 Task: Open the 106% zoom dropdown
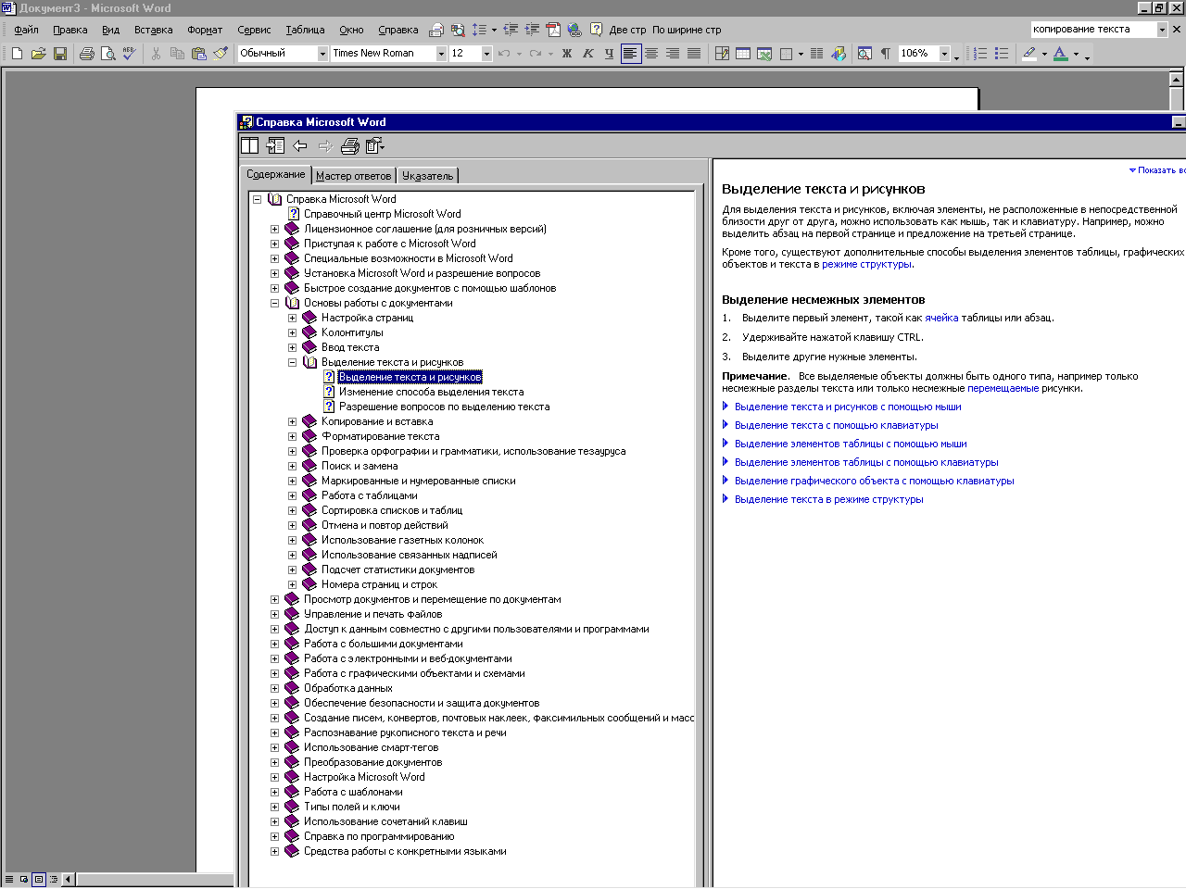point(944,54)
